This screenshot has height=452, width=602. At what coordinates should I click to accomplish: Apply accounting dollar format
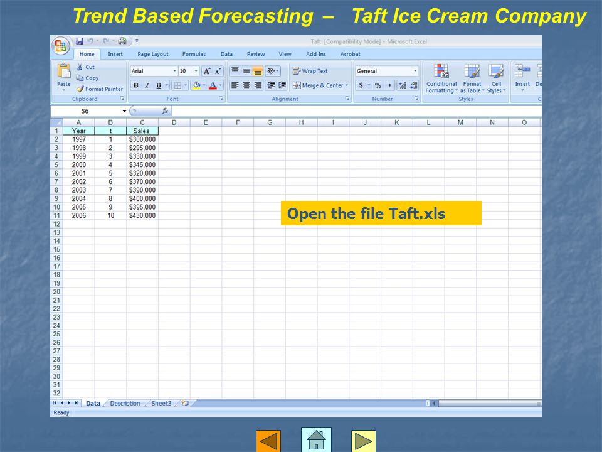coord(361,85)
